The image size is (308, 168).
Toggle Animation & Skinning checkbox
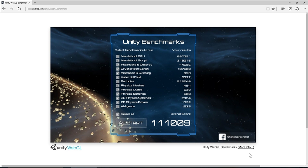click(x=118, y=73)
